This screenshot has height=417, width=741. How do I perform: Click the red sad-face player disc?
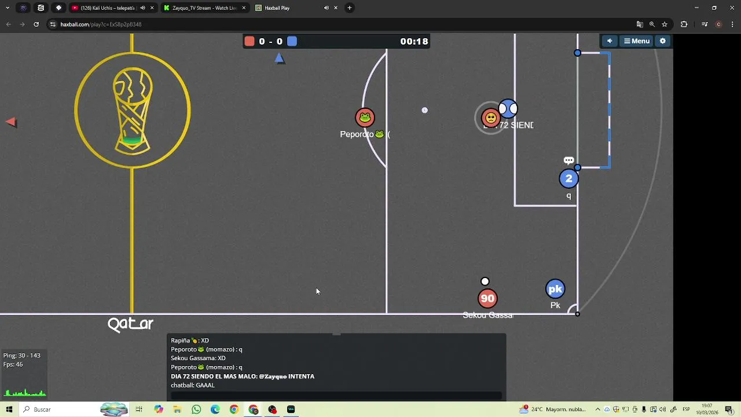pyautogui.click(x=490, y=118)
